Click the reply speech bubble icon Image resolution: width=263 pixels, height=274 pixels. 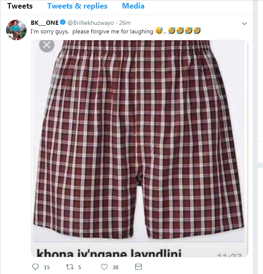tap(36, 267)
